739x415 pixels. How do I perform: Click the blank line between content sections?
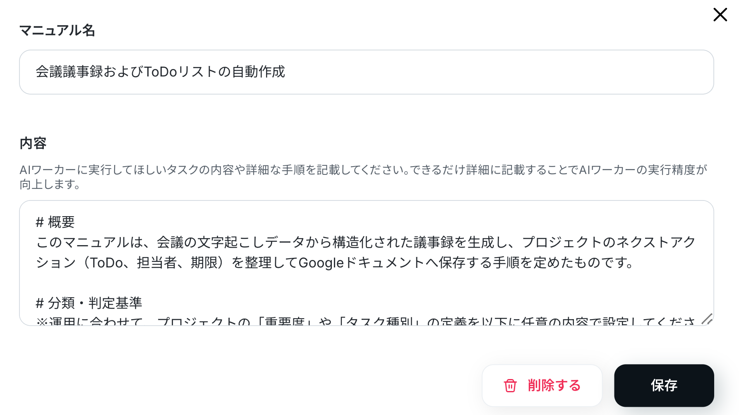[x=366, y=283]
